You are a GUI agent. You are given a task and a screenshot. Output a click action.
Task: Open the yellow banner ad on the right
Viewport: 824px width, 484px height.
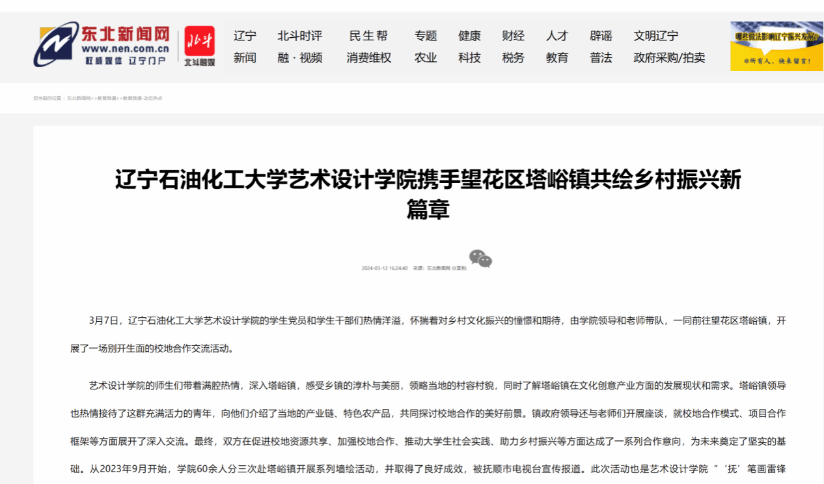tap(776, 46)
